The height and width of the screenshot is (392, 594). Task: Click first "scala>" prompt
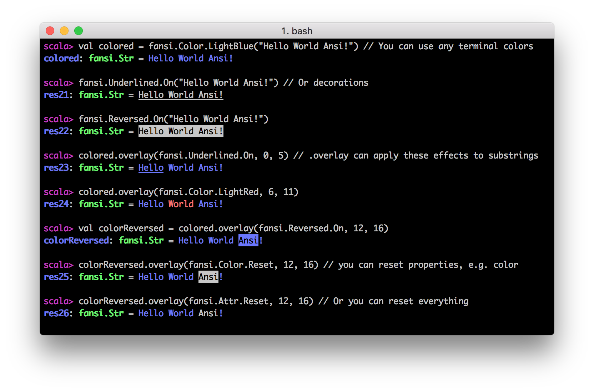[x=58, y=46]
